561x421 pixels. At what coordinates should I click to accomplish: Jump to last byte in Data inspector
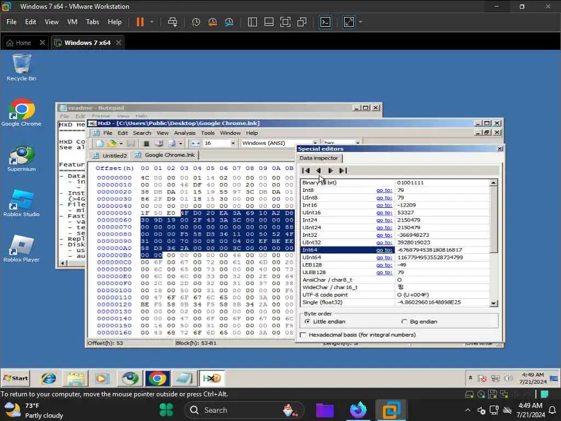tap(343, 171)
